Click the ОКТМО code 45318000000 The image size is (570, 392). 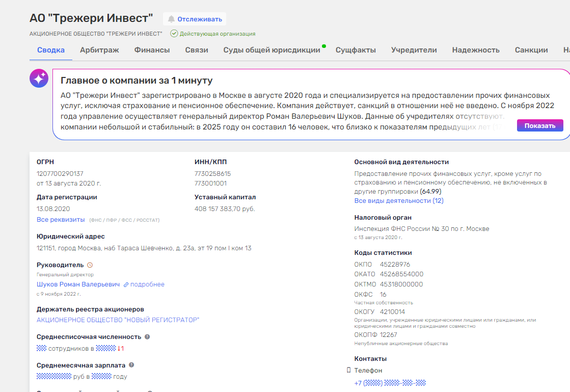click(401, 284)
